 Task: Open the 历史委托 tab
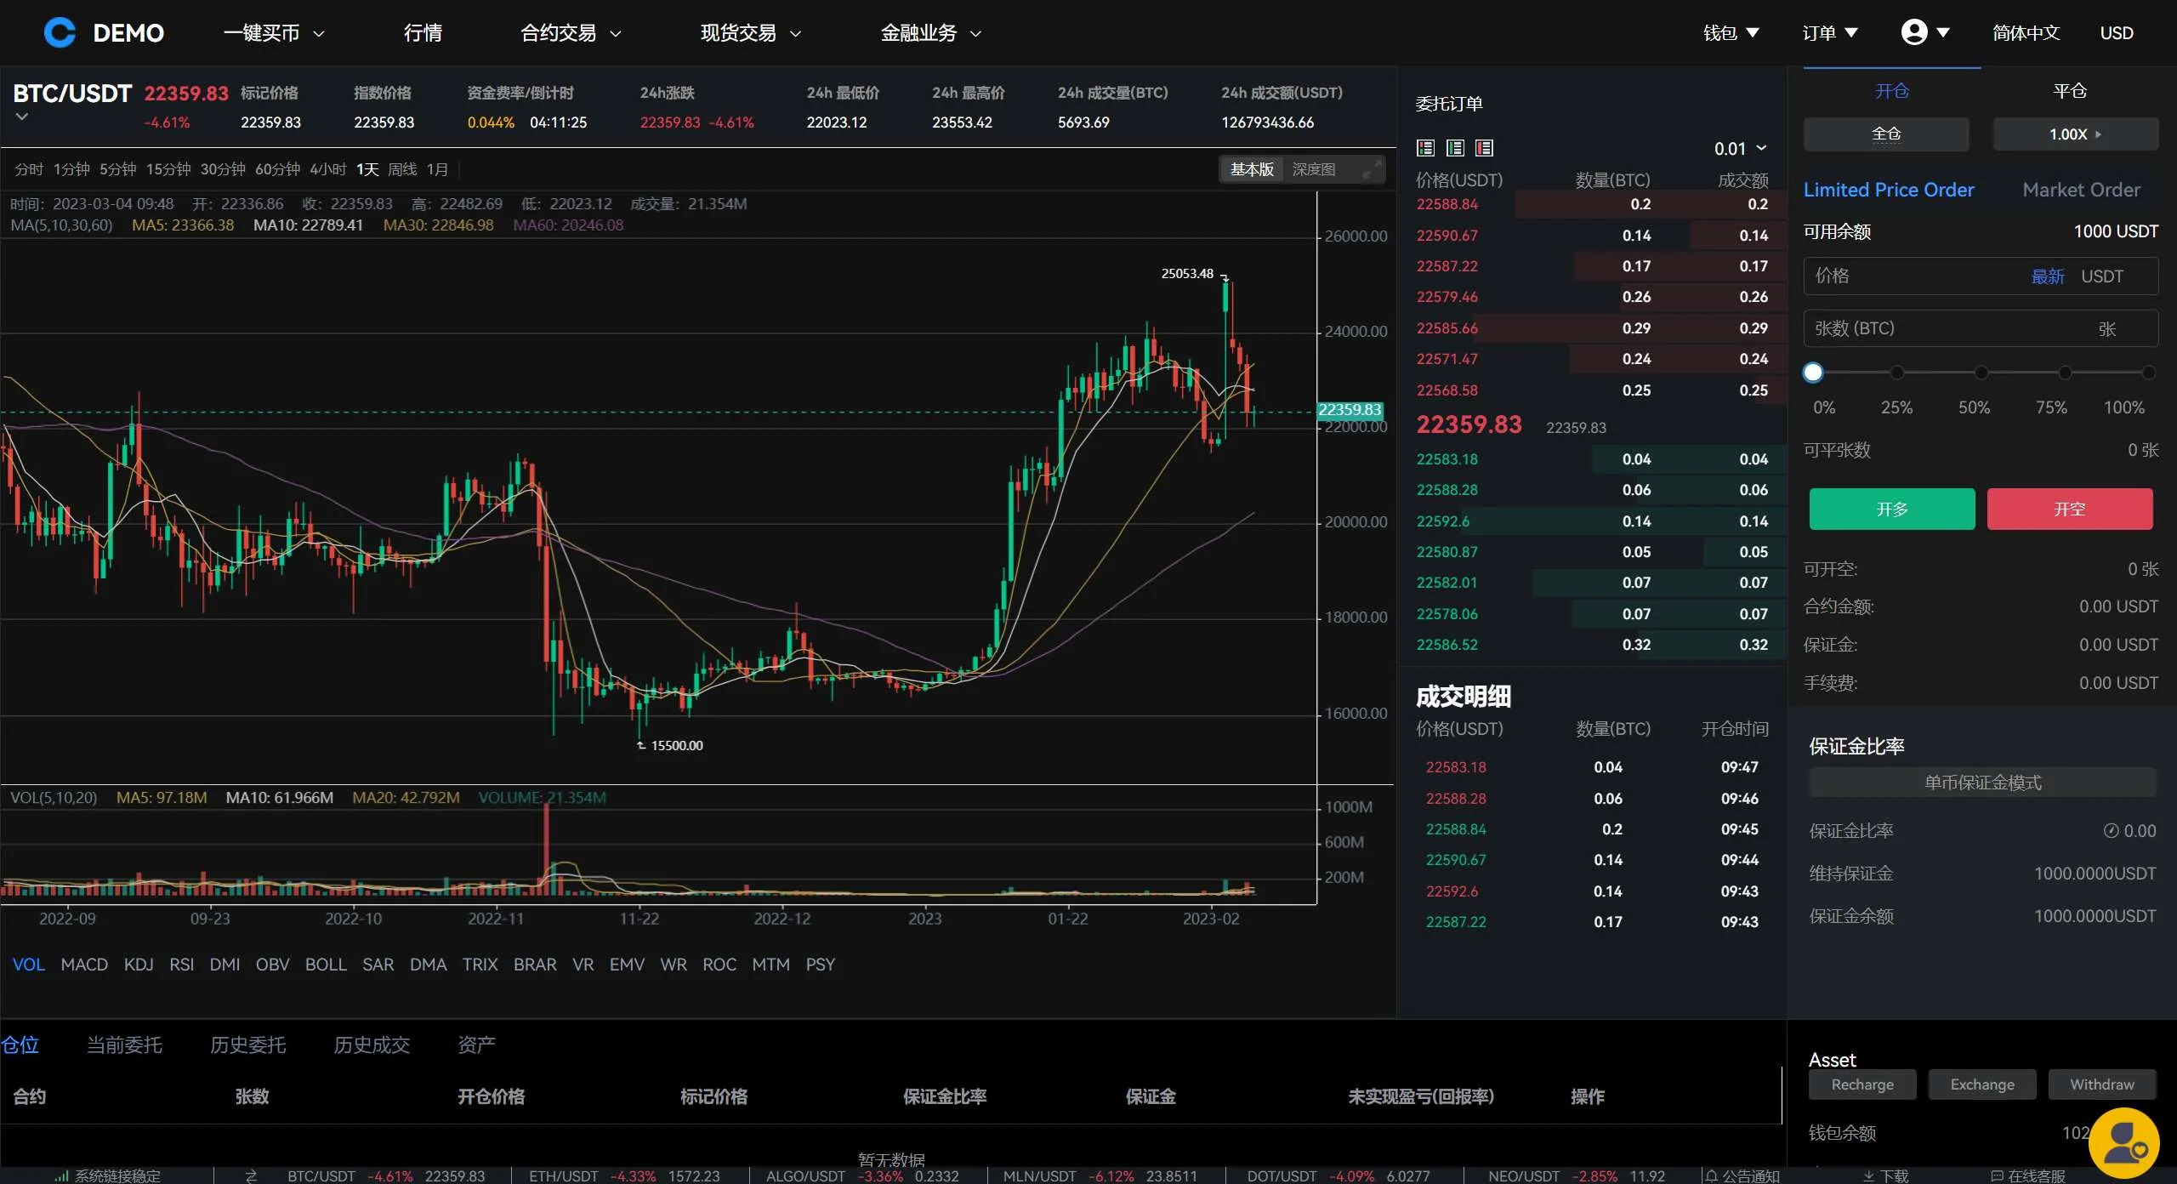pos(247,1045)
